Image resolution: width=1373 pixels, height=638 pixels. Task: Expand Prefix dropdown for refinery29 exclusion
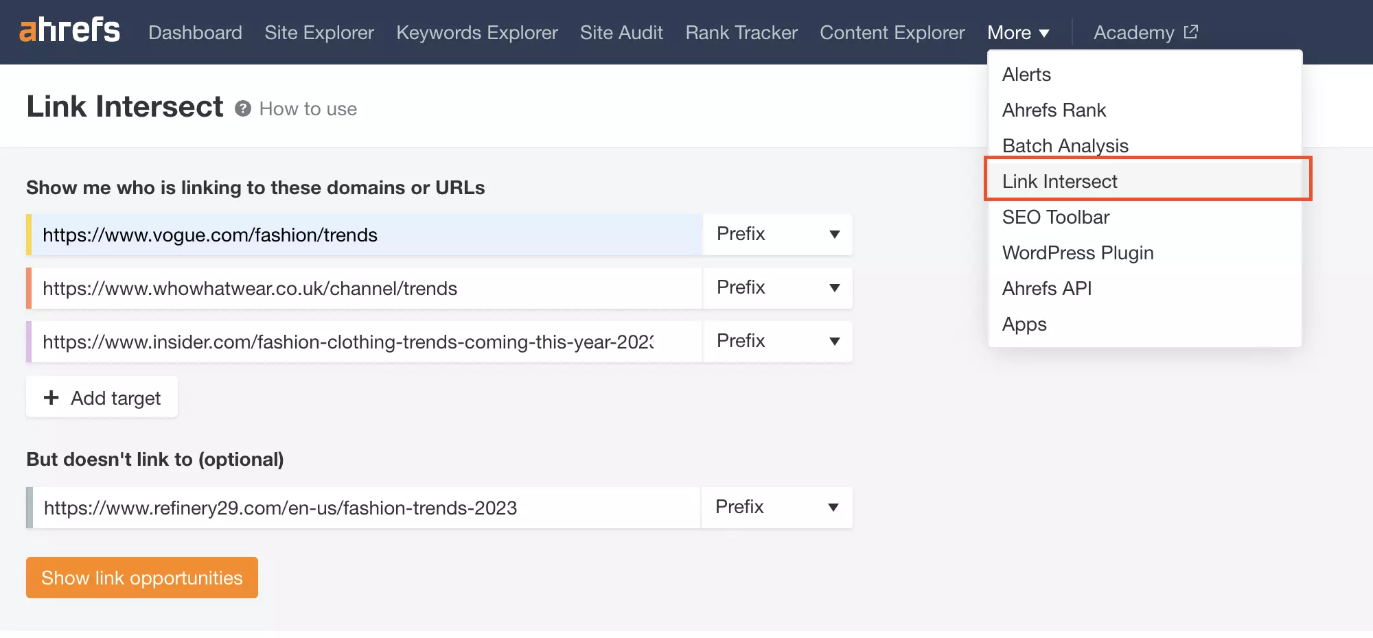(x=777, y=508)
